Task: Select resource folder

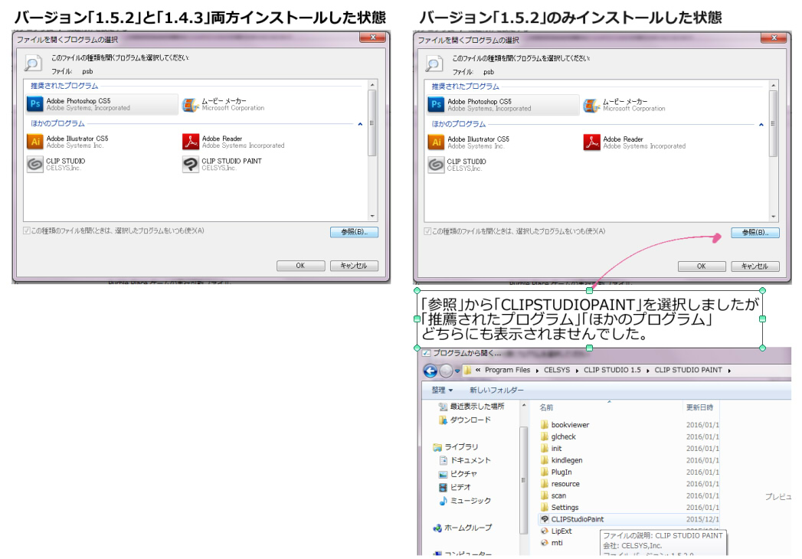Action: click(x=560, y=484)
